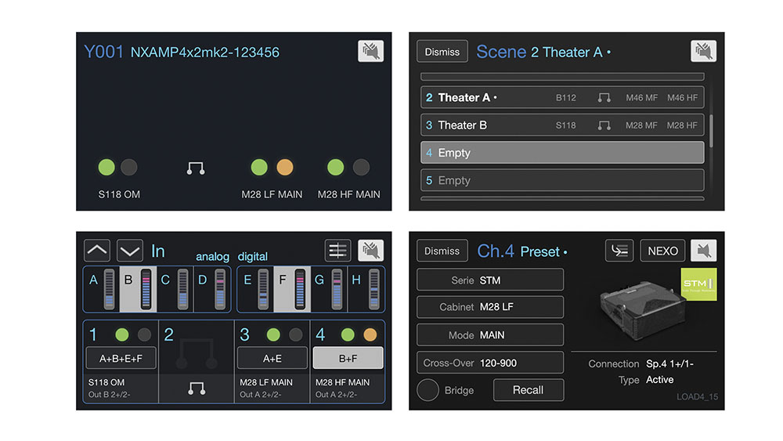This screenshot has width=783, height=441.
Task: Click the STM green logo badge
Action: (698, 284)
